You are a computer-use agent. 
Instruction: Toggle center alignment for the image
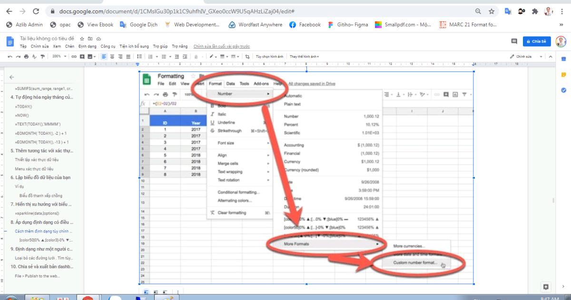point(111,57)
